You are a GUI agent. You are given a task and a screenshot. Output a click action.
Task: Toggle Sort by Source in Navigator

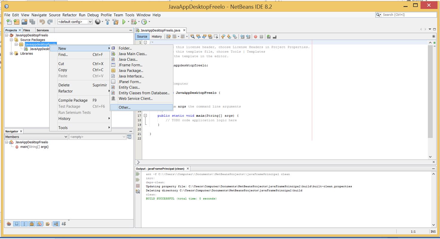pyautogui.click(x=64, y=224)
